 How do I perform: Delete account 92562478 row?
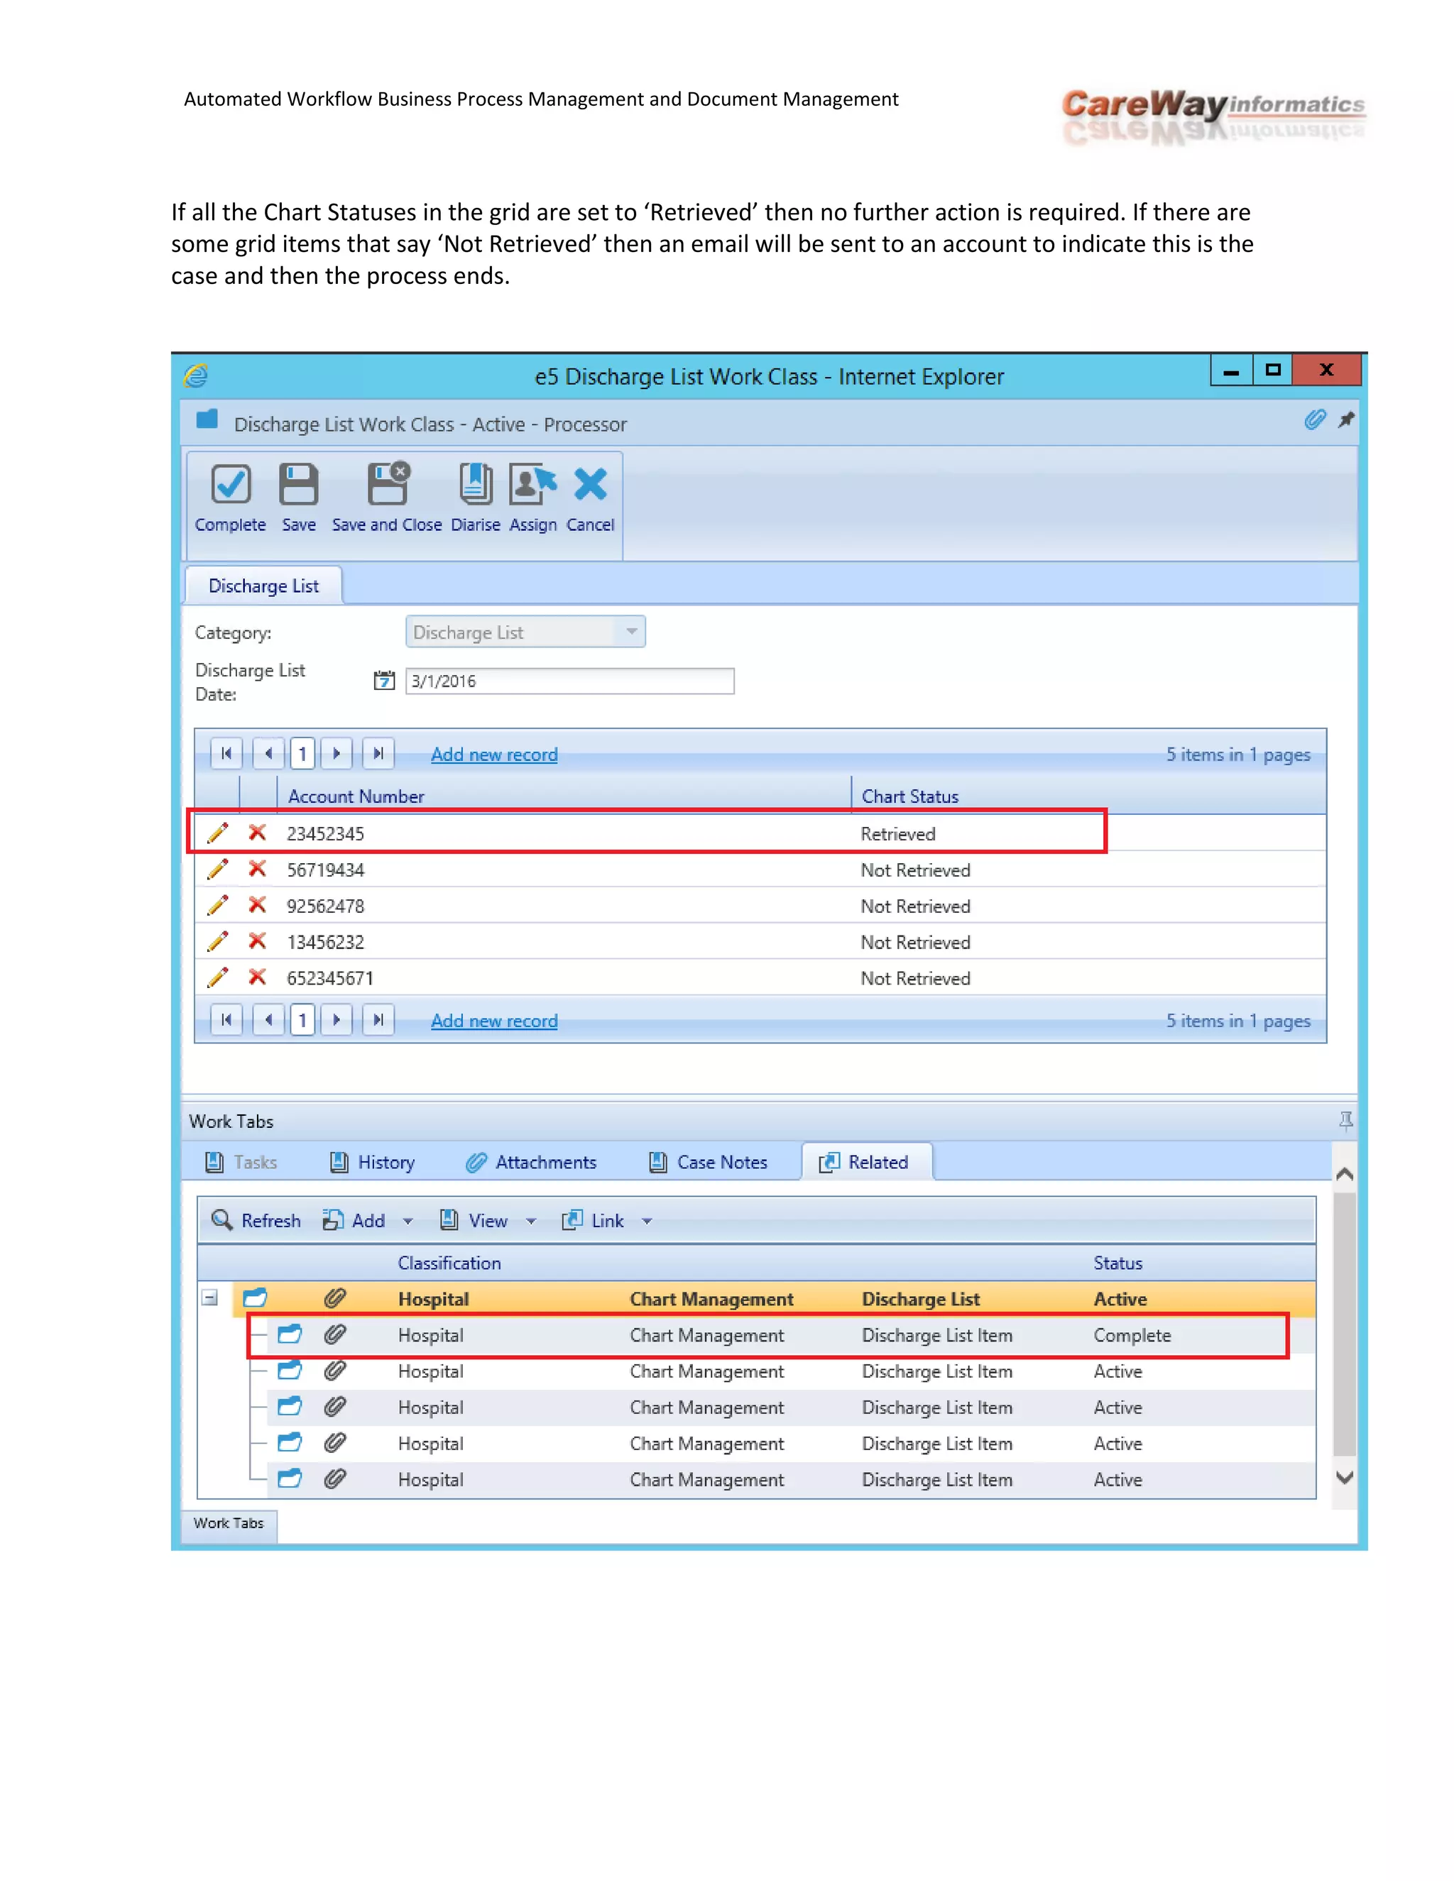click(x=257, y=904)
